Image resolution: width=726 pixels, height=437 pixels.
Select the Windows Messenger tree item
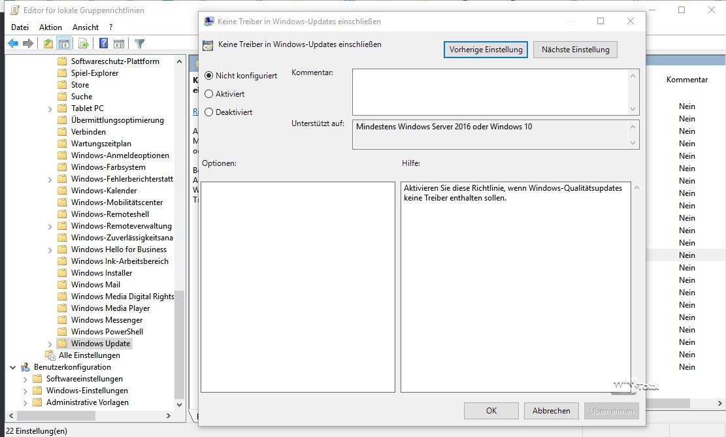[x=107, y=320]
